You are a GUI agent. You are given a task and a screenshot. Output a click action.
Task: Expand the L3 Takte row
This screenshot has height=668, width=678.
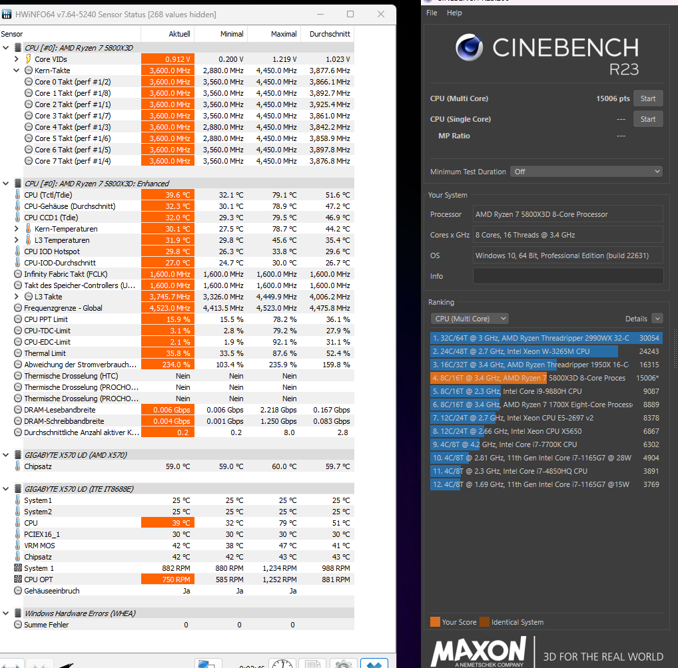(17, 297)
